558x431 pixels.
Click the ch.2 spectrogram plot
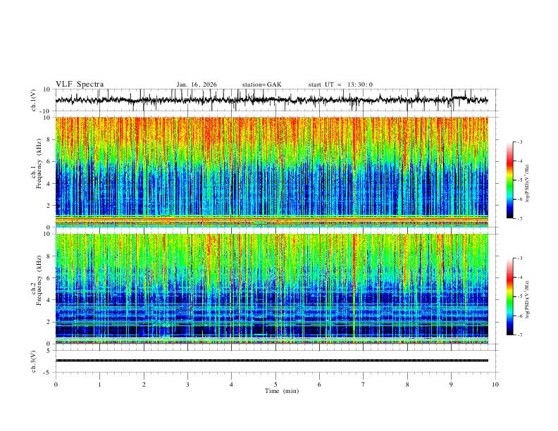pyautogui.click(x=272, y=289)
